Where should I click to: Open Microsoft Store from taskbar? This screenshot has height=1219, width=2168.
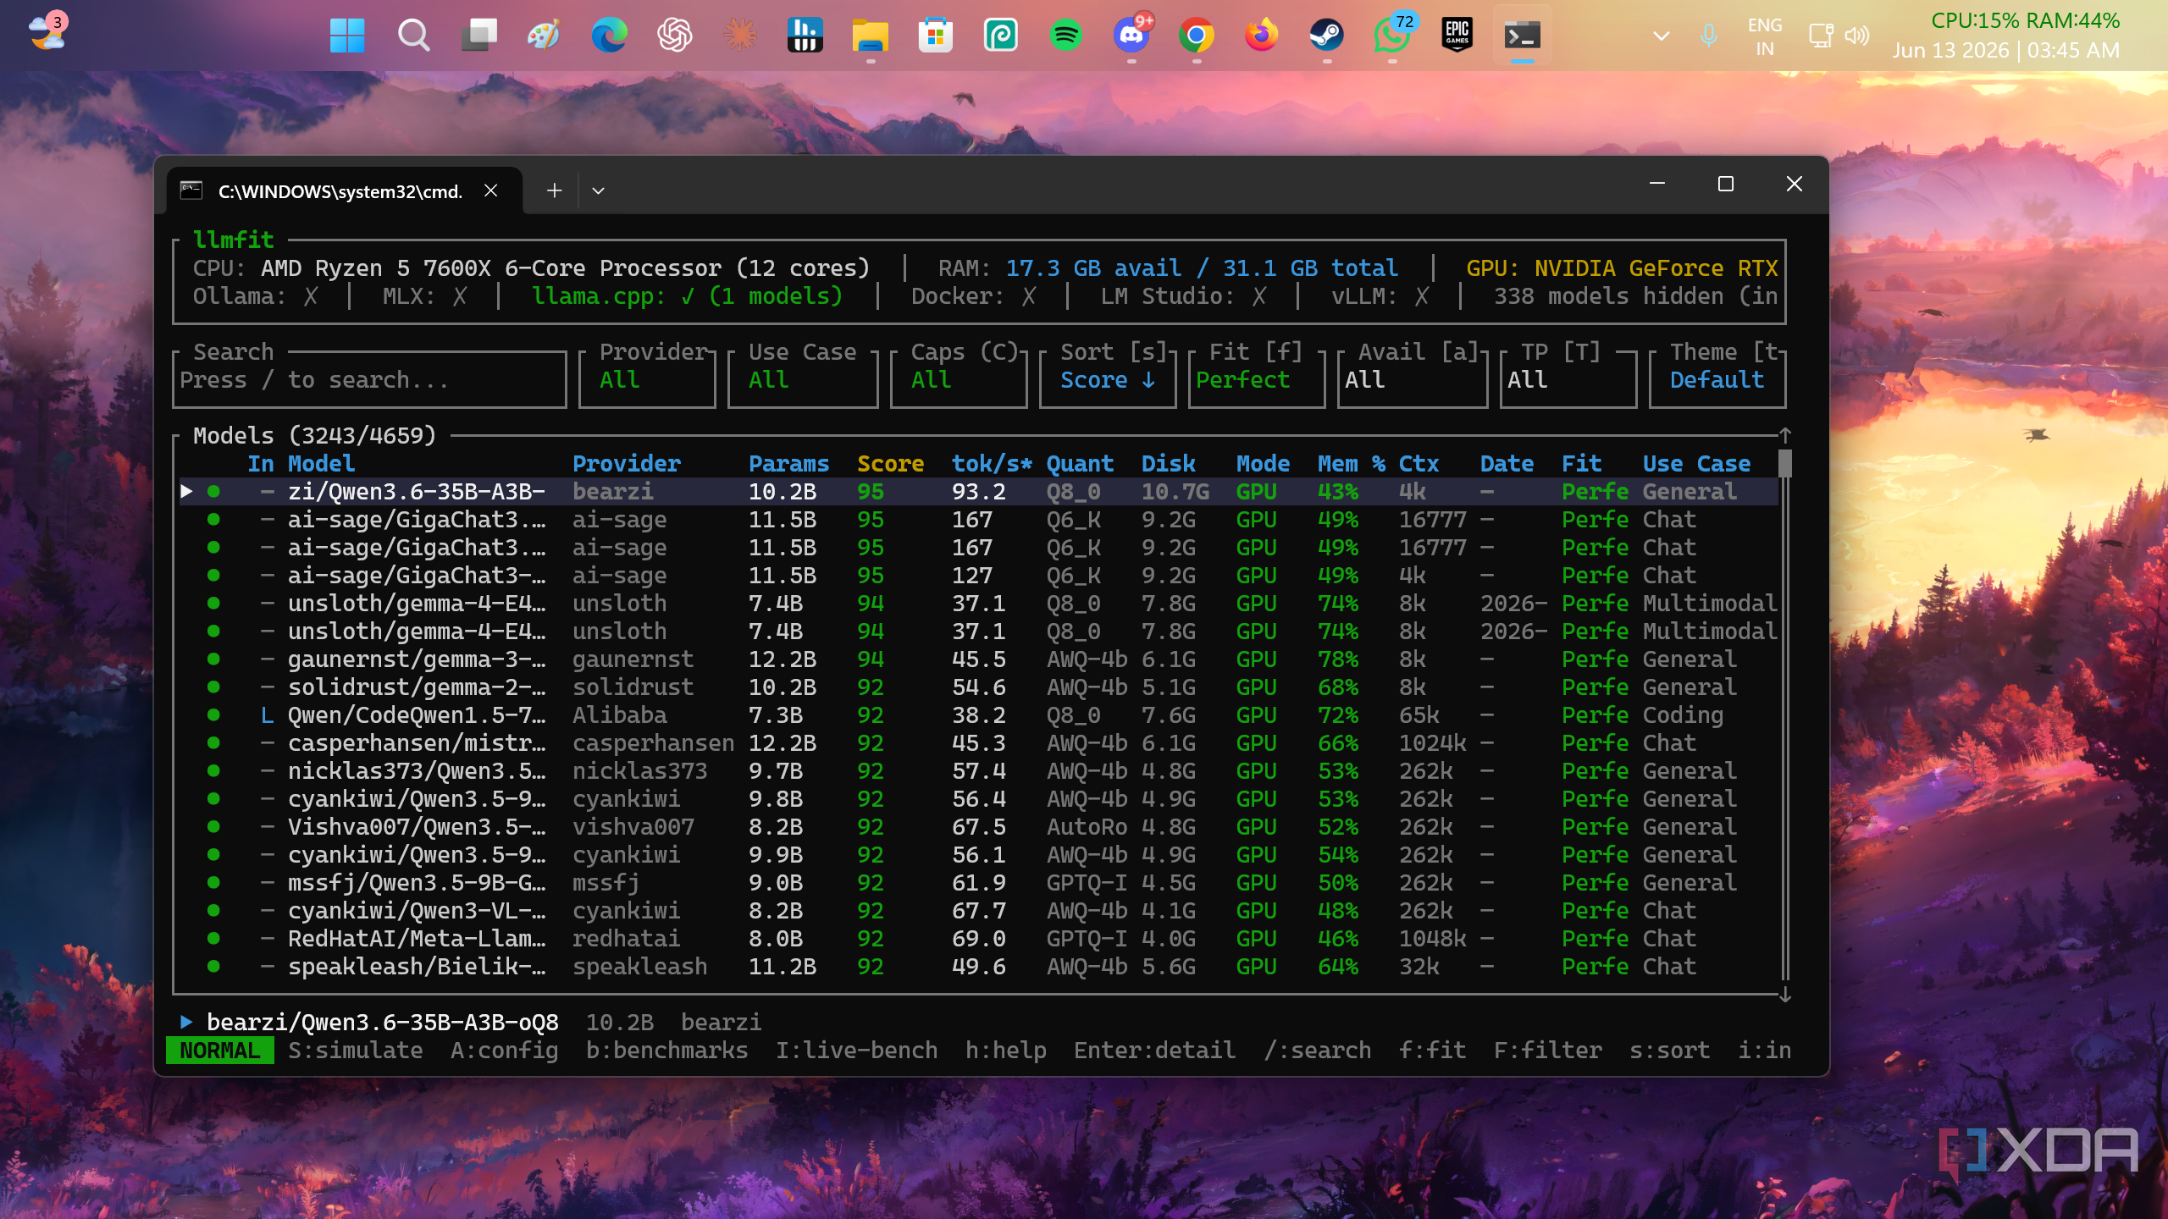pos(935,36)
